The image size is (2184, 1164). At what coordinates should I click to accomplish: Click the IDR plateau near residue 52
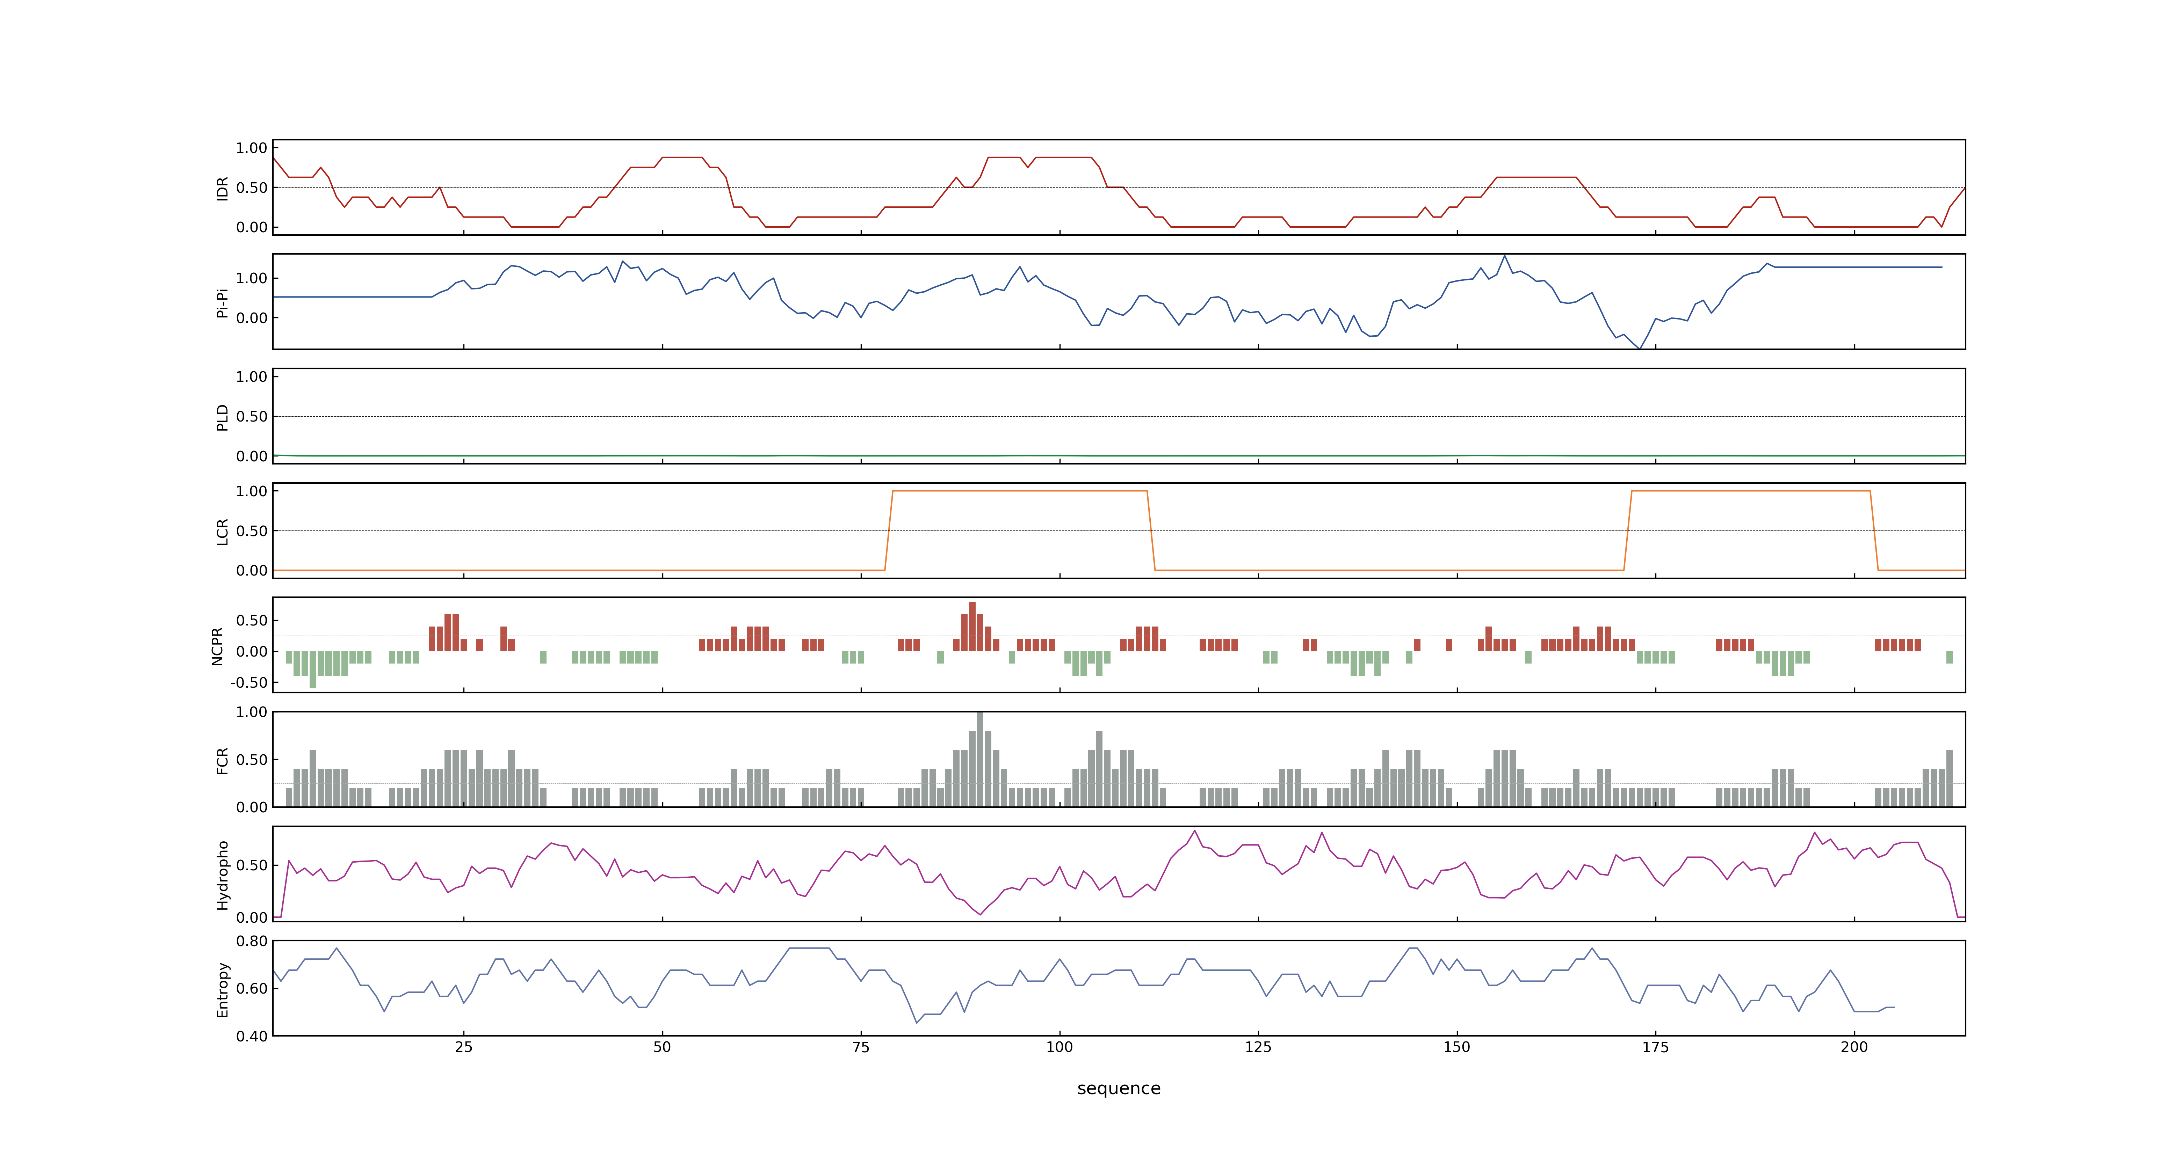click(x=682, y=158)
